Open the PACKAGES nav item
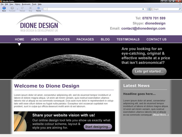Image resolution: width=182 pixels, height=137 pixels. coord(85,39)
